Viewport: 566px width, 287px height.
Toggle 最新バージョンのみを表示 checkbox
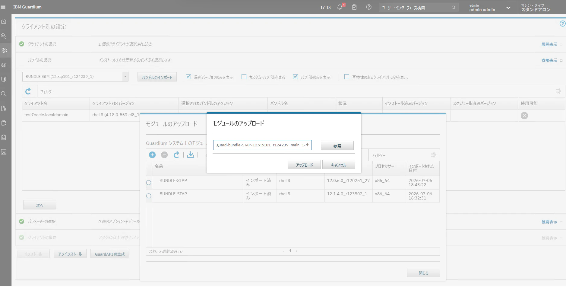[x=188, y=77]
